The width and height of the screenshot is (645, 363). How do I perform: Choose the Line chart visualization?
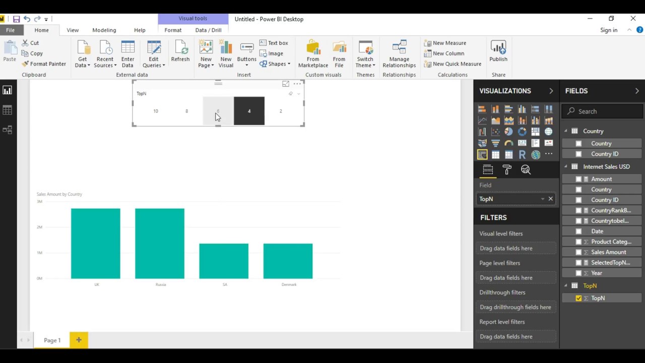(x=482, y=120)
